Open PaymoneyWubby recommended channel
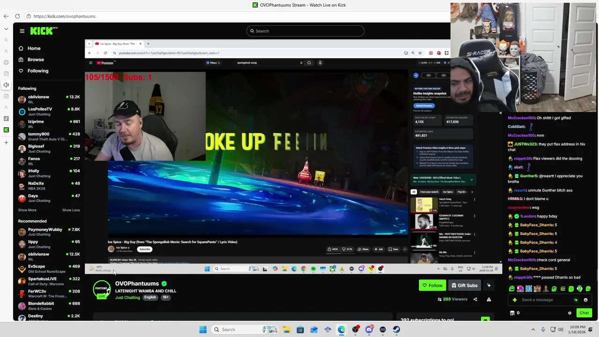The height and width of the screenshot is (337, 599). [49, 232]
